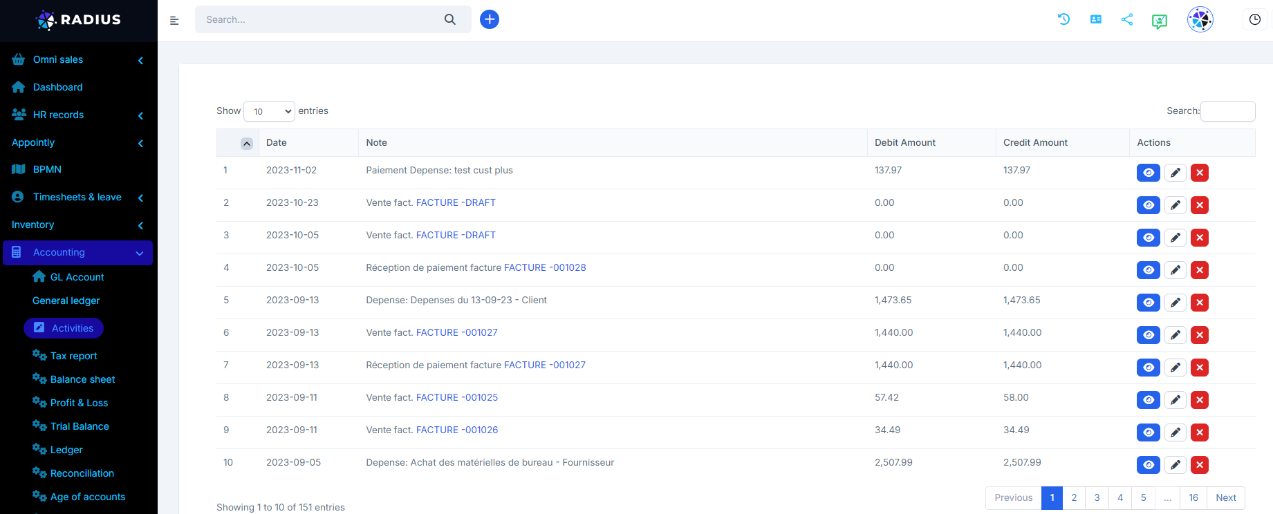Open General ledger submenu item
1273x514 pixels.
click(x=66, y=301)
